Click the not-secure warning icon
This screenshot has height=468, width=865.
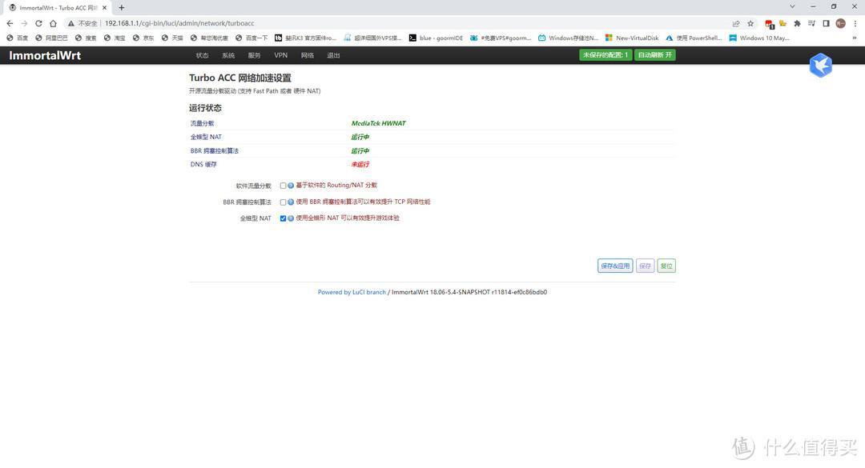(71, 24)
